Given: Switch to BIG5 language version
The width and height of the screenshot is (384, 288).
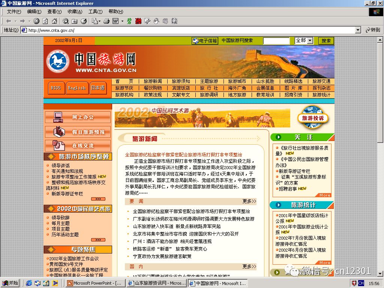Looking at the screenshot, I should pyautogui.click(x=56, y=88).
